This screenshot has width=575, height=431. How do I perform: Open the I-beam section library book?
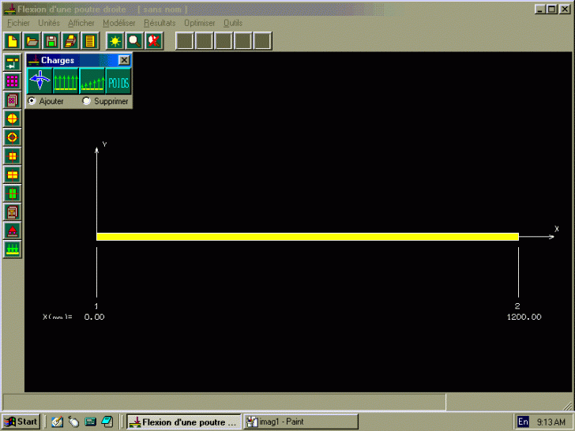coord(12,212)
